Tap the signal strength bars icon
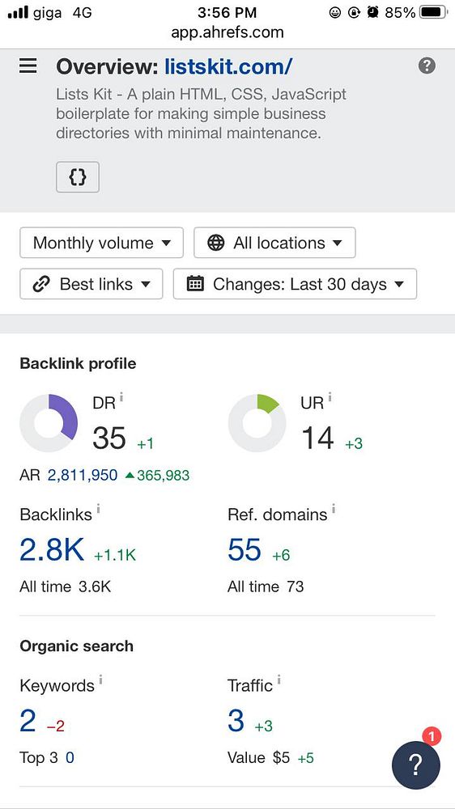Viewport: 455px width, 809px height. tap(18, 12)
